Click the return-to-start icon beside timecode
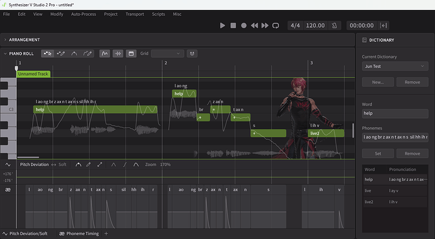This screenshot has height=239, width=435. coord(383,25)
